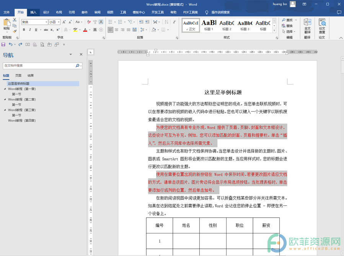This screenshot has height=256, width=344.
Task: Click the increase indent icon
Action: click(147, 22)
